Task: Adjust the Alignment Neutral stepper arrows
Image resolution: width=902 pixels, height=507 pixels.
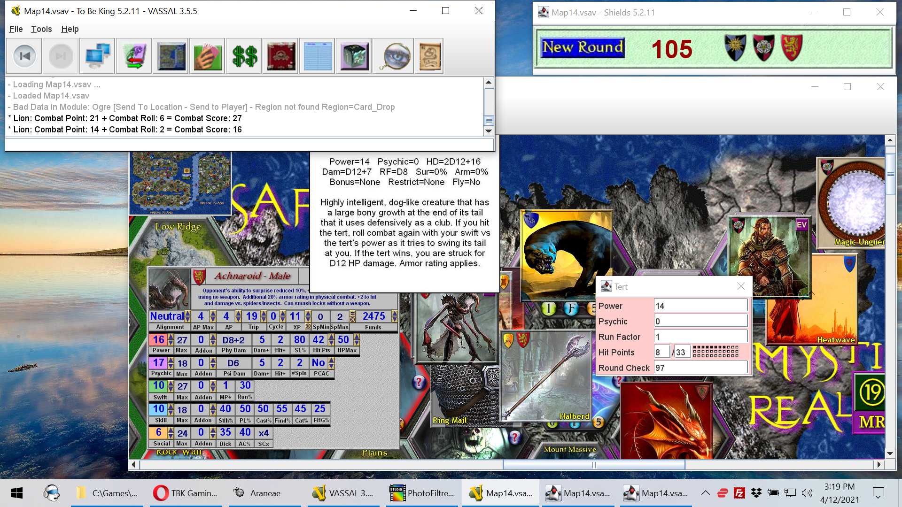Action: point(187,316)
